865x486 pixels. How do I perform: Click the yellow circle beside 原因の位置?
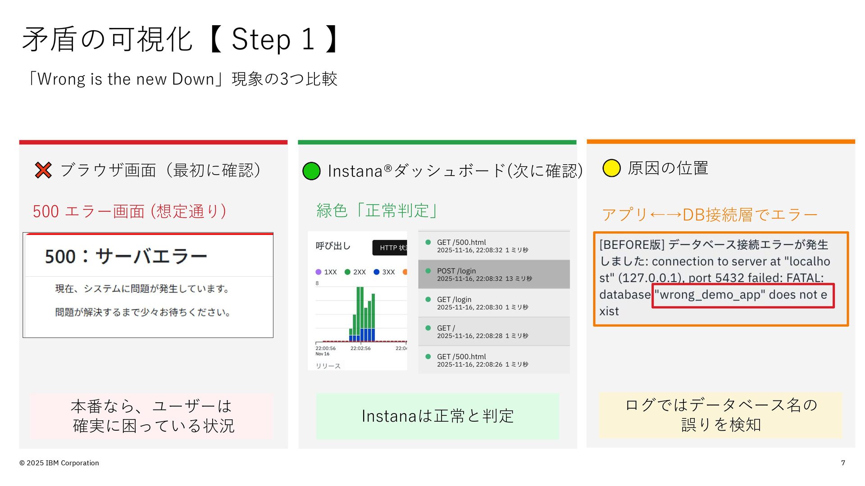[611, 168]
